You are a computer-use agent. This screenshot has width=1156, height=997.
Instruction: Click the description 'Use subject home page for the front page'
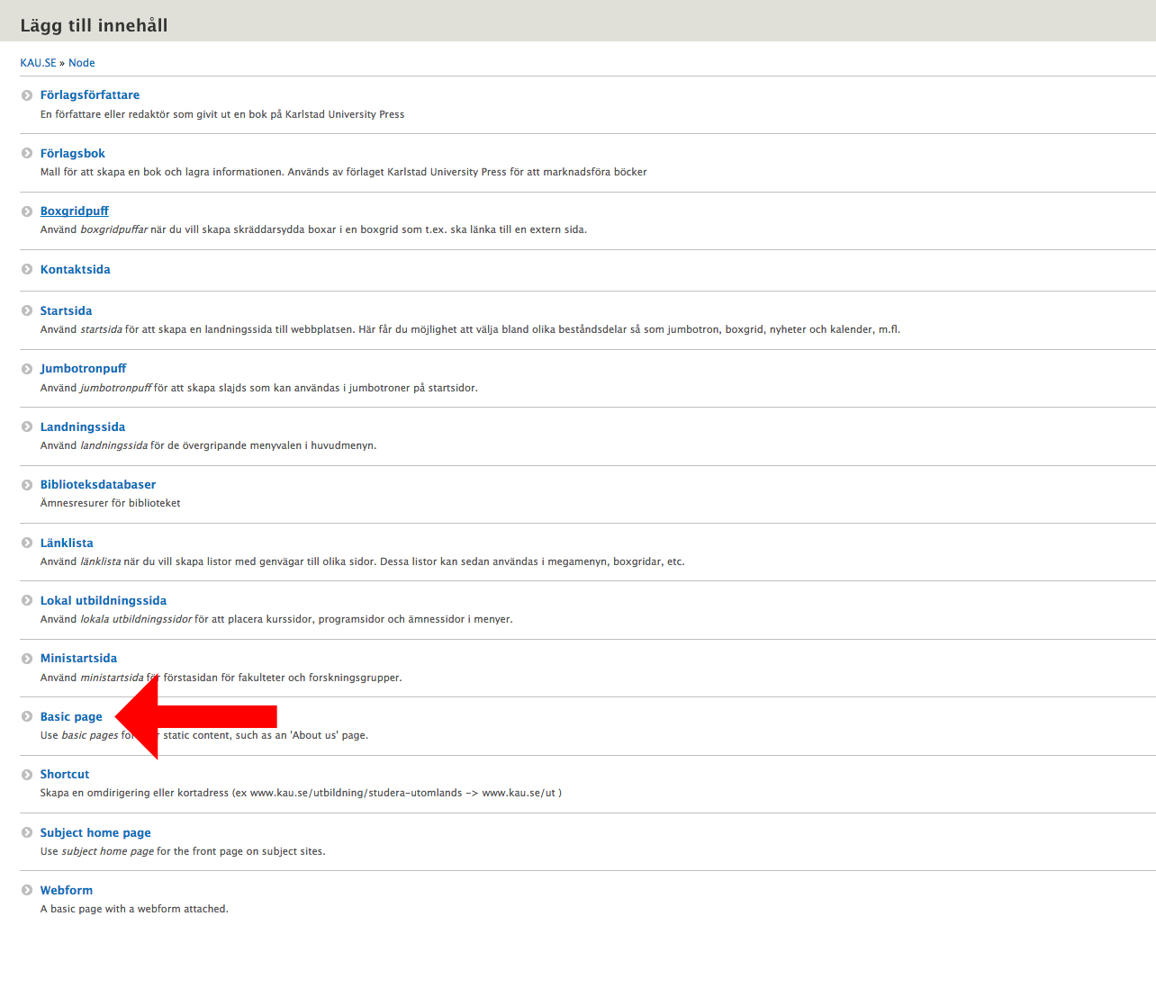pos(183,851)
